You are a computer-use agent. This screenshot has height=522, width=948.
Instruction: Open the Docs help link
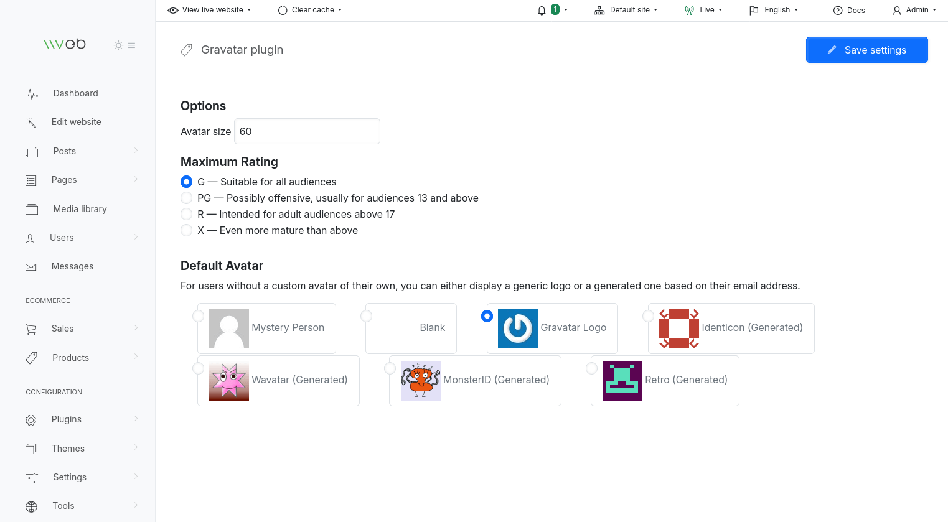pos(849,10)
